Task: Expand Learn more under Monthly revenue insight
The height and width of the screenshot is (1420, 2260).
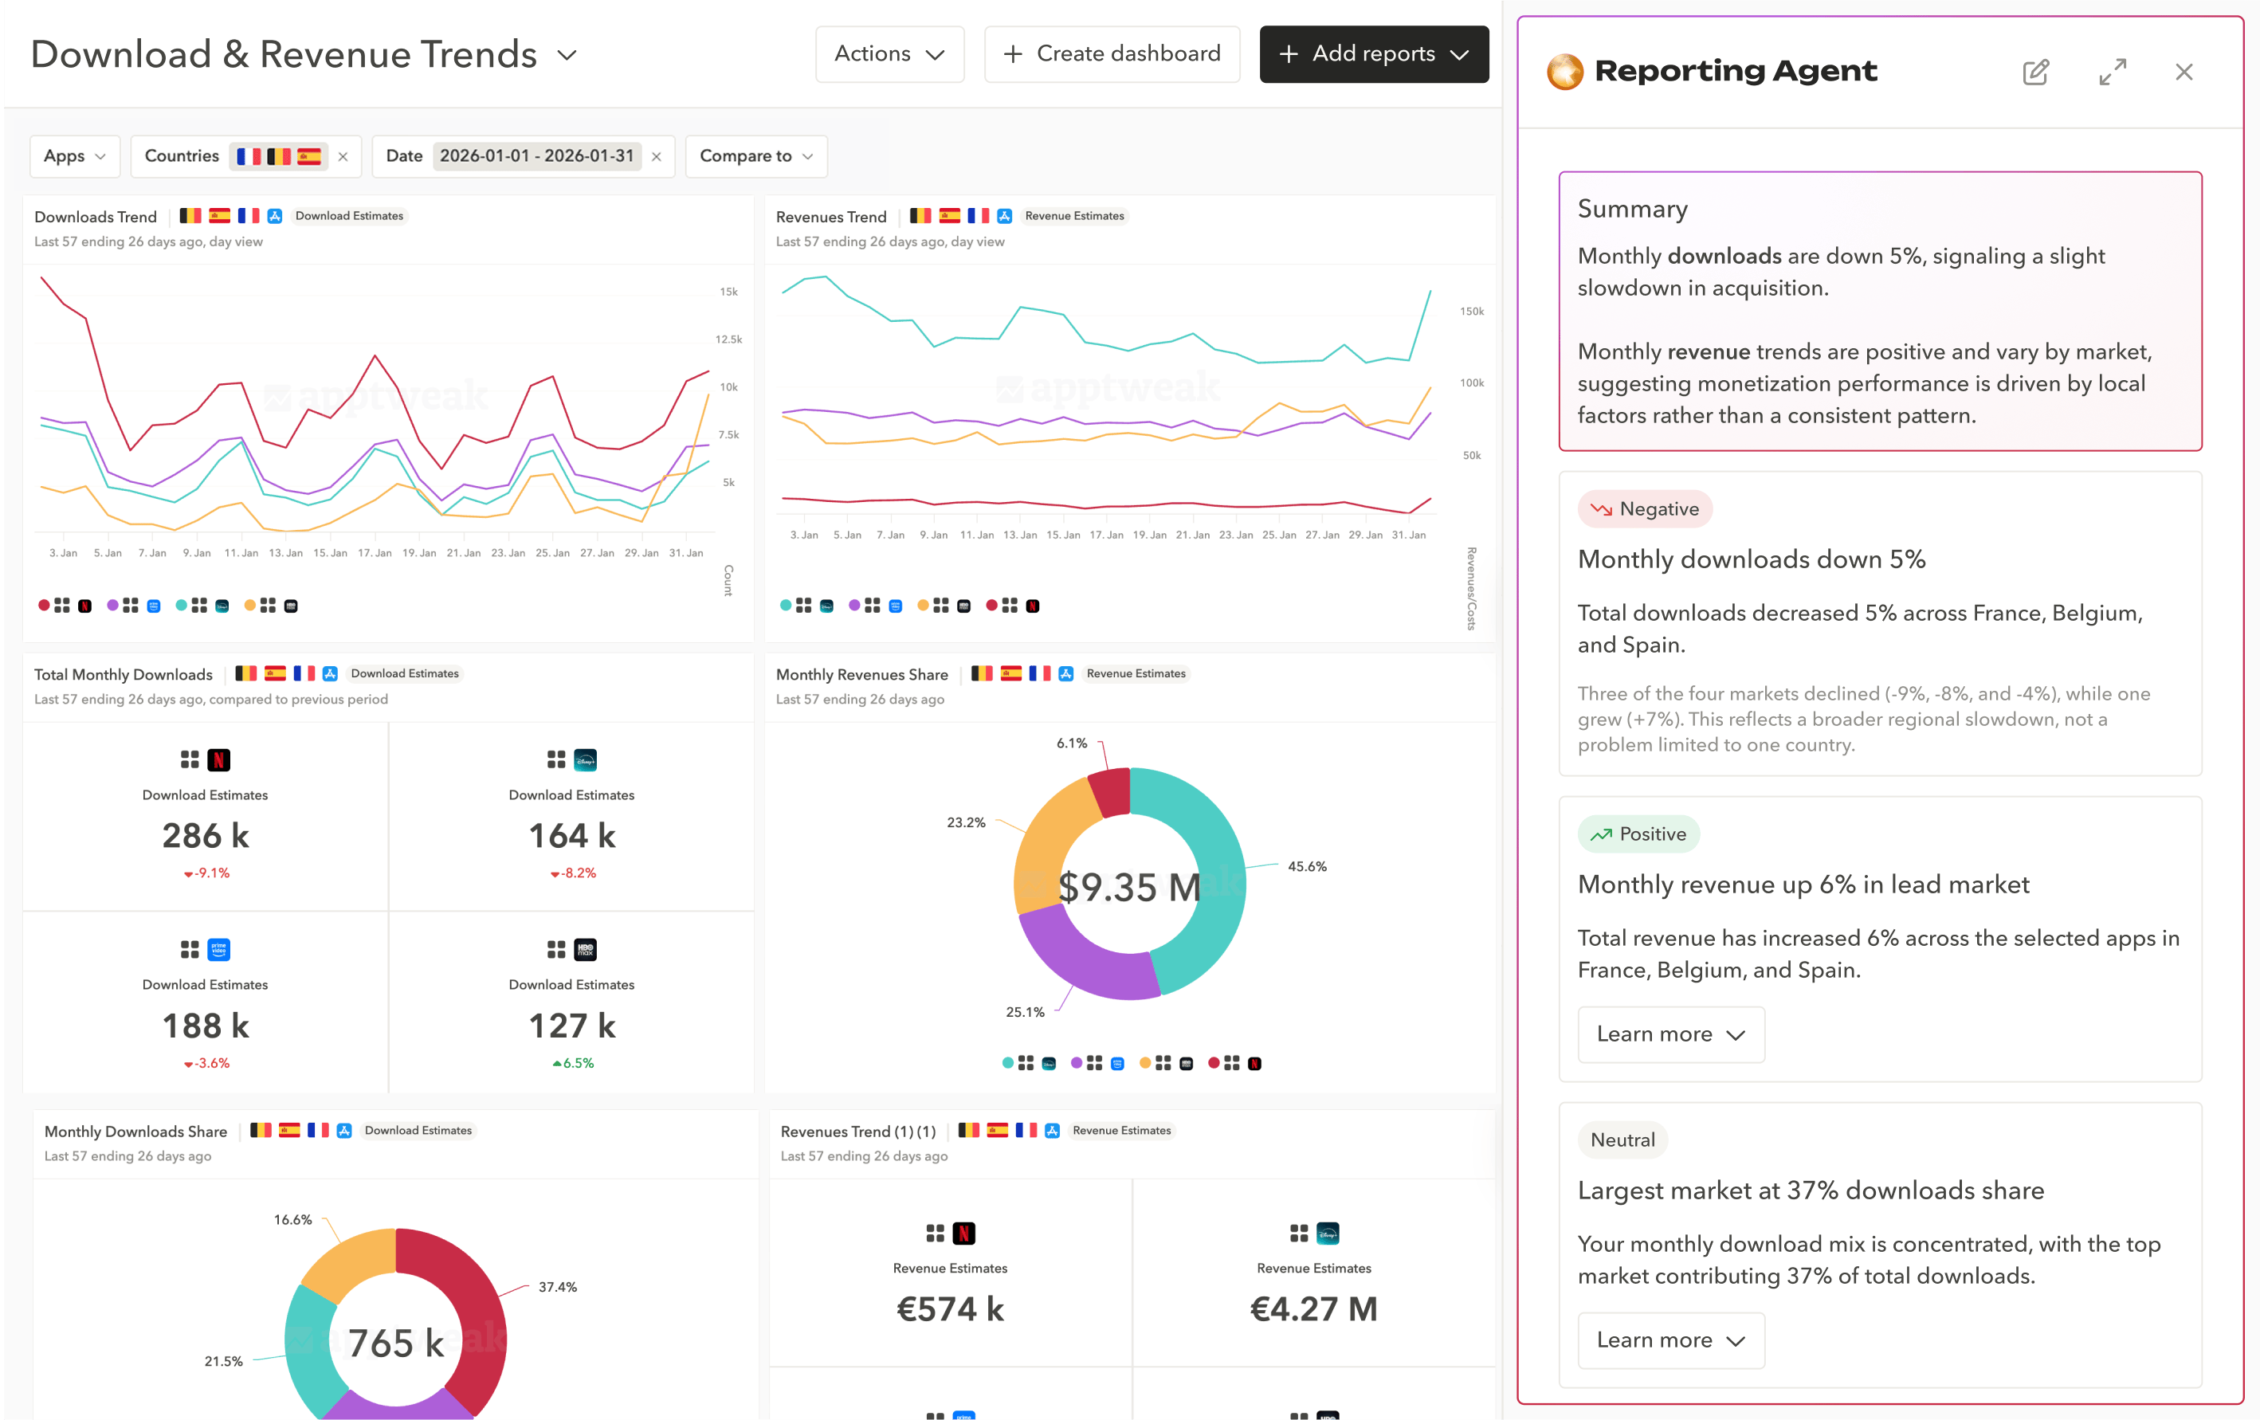Action: (x=1670, y=1034)
